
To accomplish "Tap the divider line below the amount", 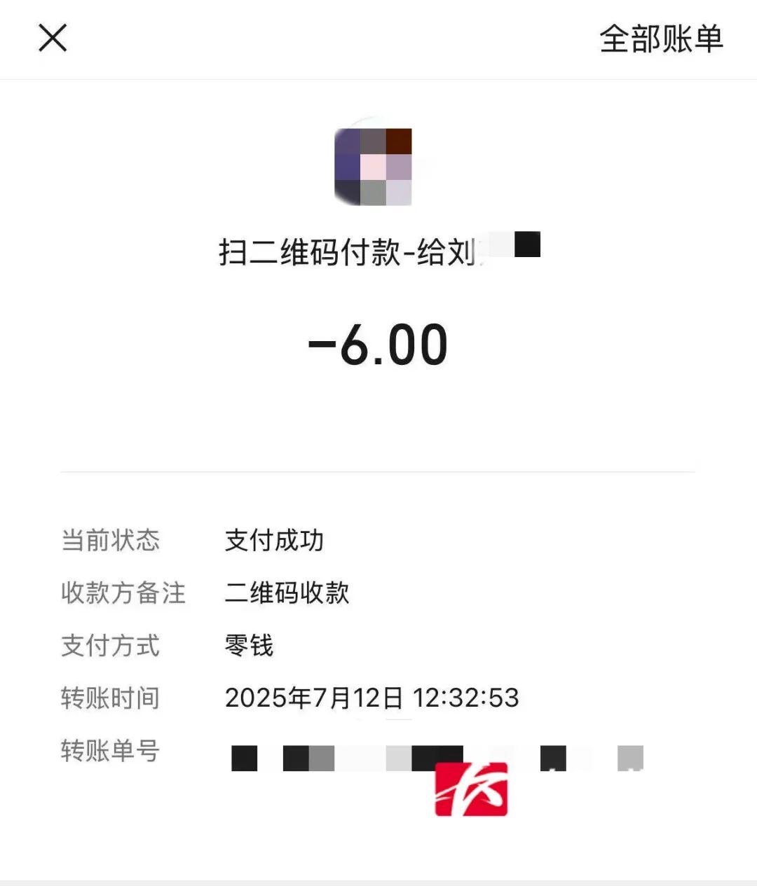I will (378, 472).
